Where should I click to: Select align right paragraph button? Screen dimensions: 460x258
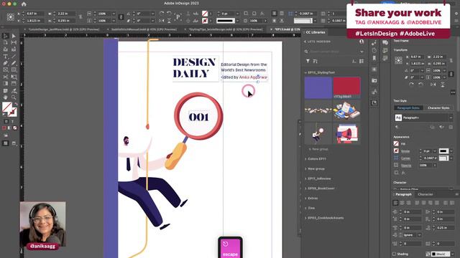pos(409,203)
